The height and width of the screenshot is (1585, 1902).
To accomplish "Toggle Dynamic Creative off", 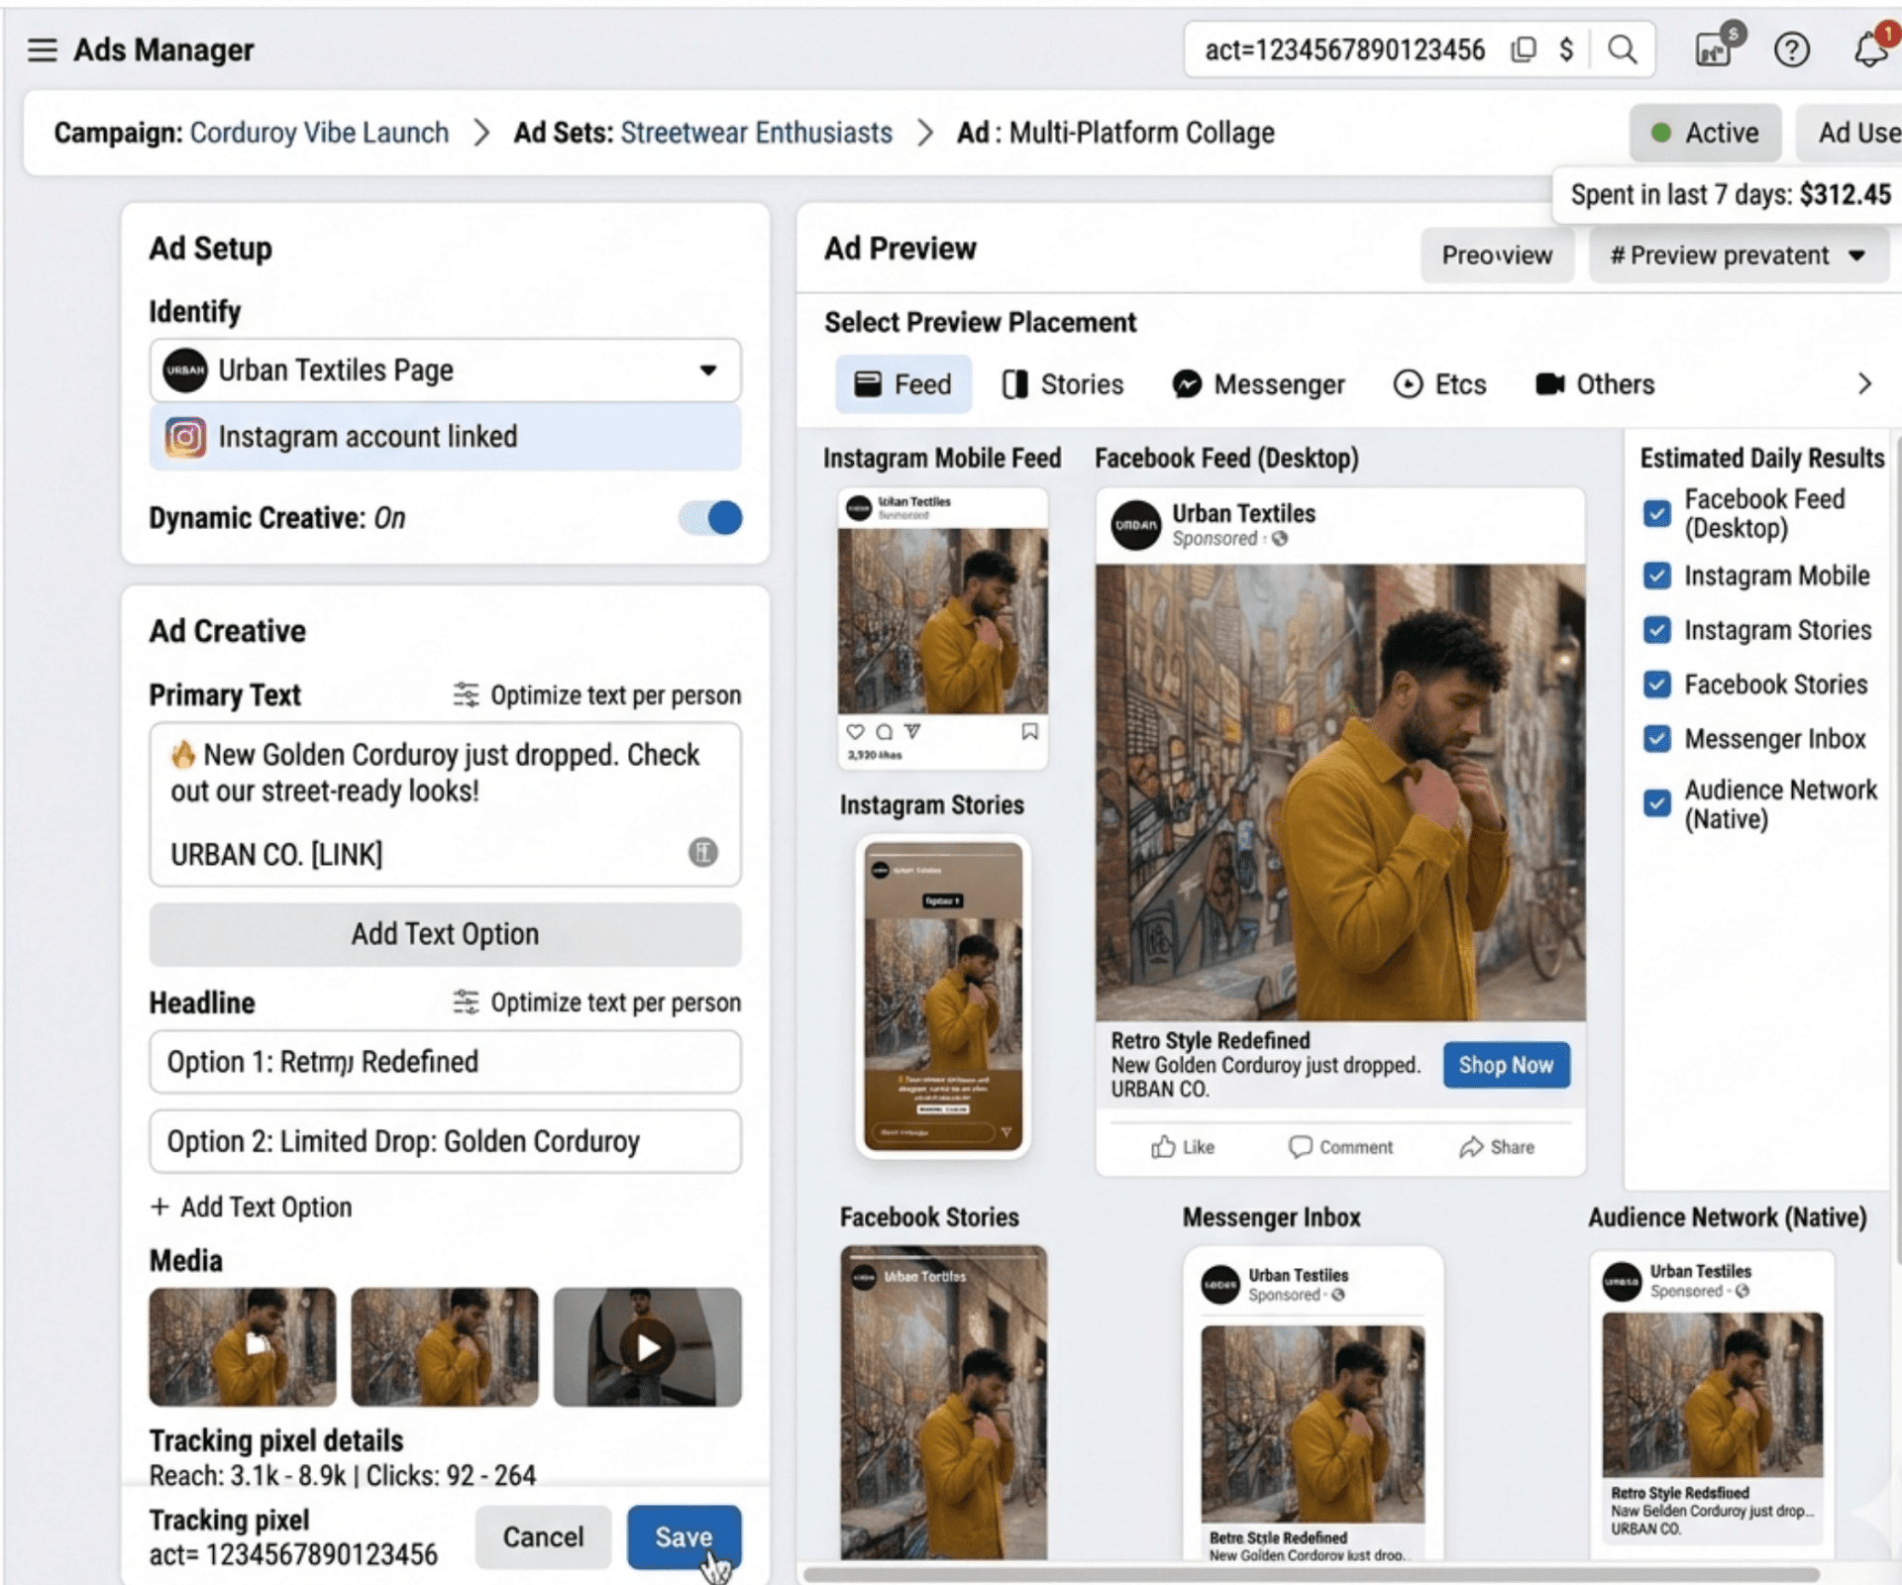I will (x=710, y=518).
